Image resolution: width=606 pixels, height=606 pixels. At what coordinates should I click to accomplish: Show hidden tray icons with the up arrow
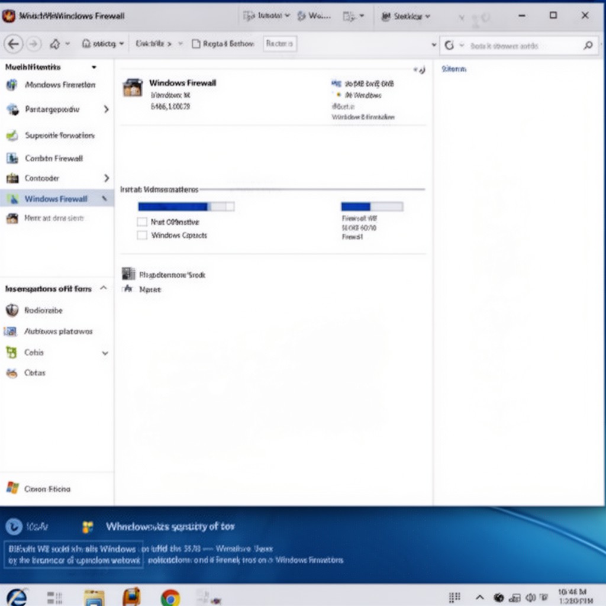tap(479, 598)
